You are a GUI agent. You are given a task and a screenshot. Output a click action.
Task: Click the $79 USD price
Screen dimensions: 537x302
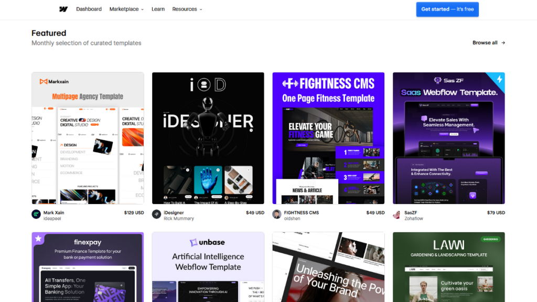496,213
